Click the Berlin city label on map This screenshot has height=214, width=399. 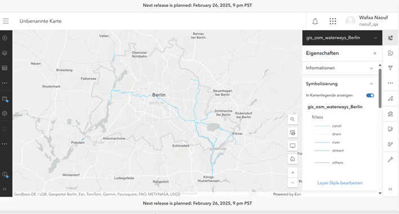pyautogui.click(x=159, y=95)
